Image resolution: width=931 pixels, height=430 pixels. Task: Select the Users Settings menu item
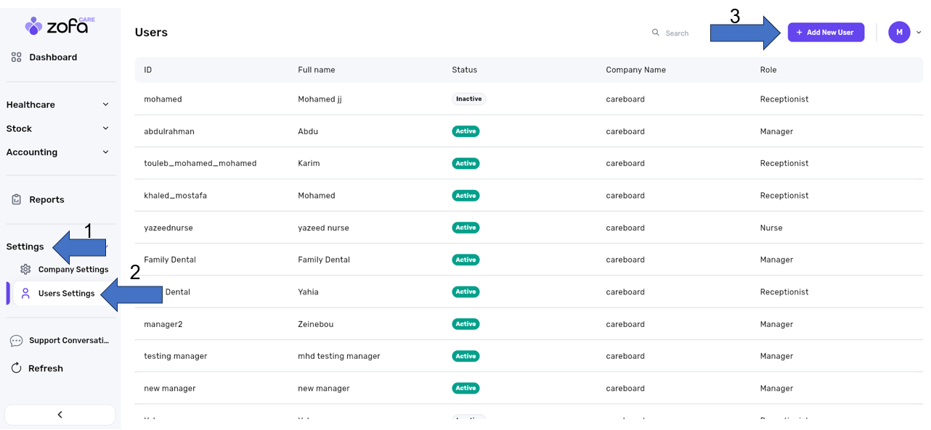(66, 294)
